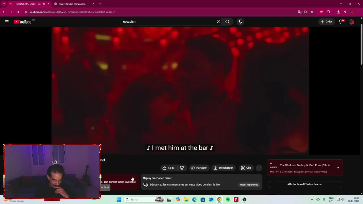The height and width of the screenshot is (204, 363).
Task: Open YouTube account avatar menu
Action: tap(351, 22)
